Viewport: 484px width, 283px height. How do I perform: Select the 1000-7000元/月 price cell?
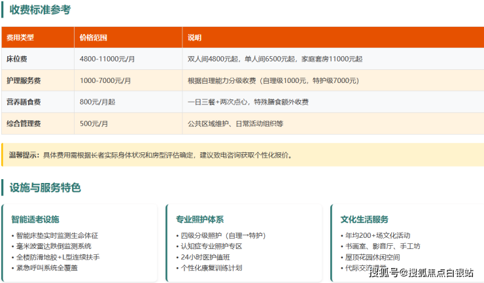(x=105, y=80)
